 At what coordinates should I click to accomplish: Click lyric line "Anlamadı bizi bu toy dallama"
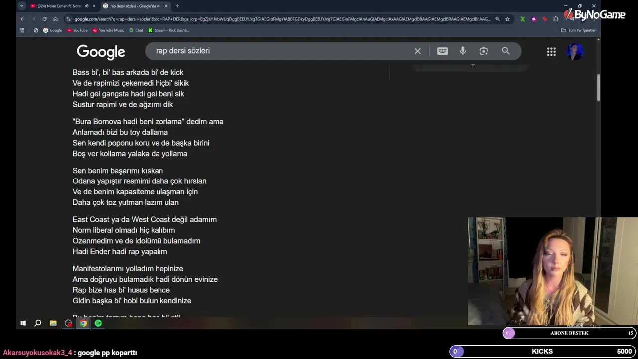coord(120,132)
